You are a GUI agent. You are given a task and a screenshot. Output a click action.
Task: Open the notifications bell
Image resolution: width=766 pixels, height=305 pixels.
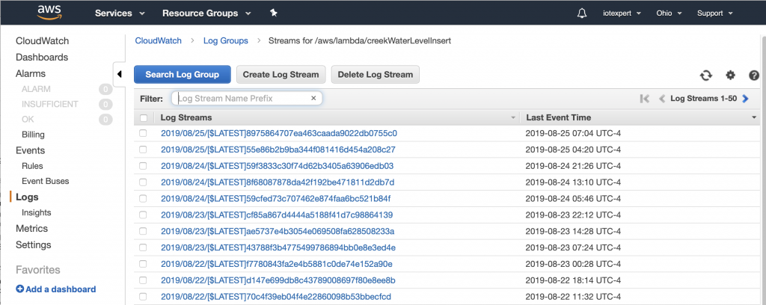pyautogui.click(x=581, y=13)
